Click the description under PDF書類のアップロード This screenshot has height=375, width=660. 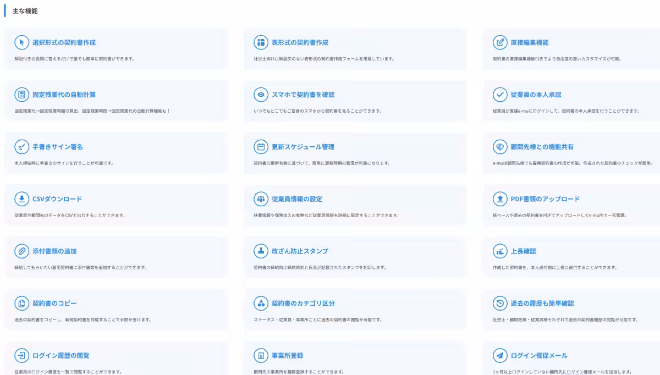tap(560, 216)
